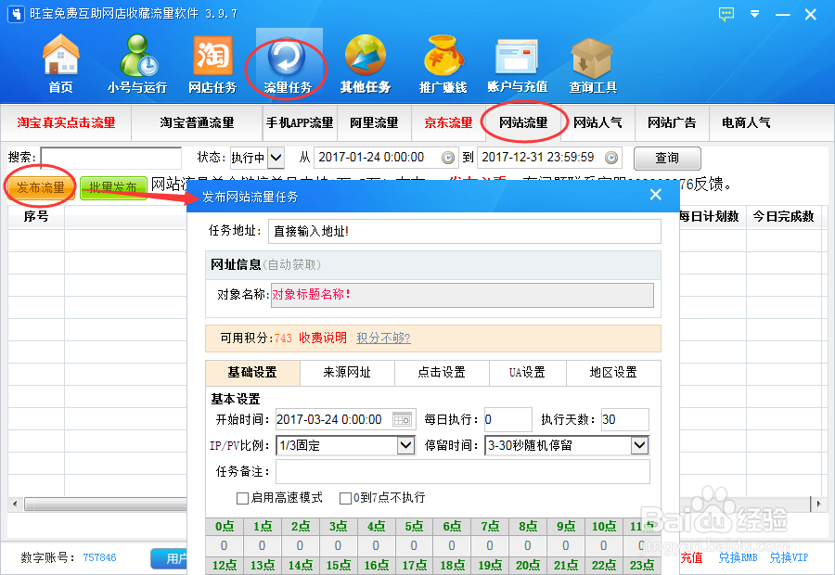Switch to 电商人气 tab
The height and width of the screenshot is (575, 835).
point(746,123)
